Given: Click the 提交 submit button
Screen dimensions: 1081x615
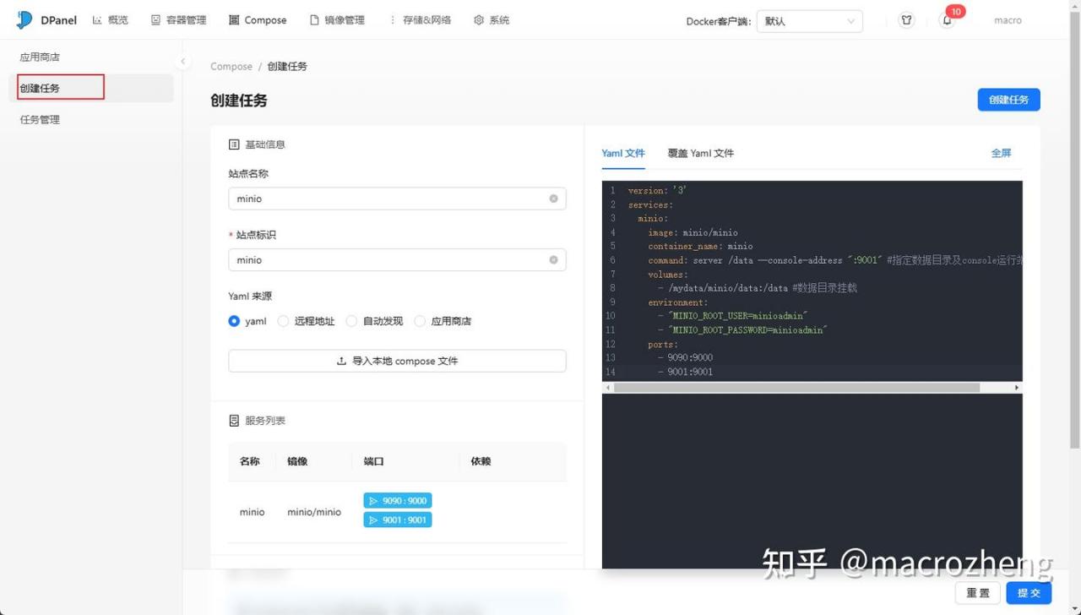Looking at the screenshot, I should pos(1029,593).
